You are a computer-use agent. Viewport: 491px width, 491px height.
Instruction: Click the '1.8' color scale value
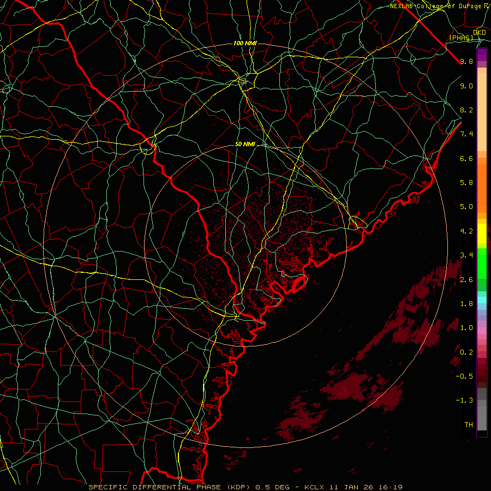(x=466, y=304)
